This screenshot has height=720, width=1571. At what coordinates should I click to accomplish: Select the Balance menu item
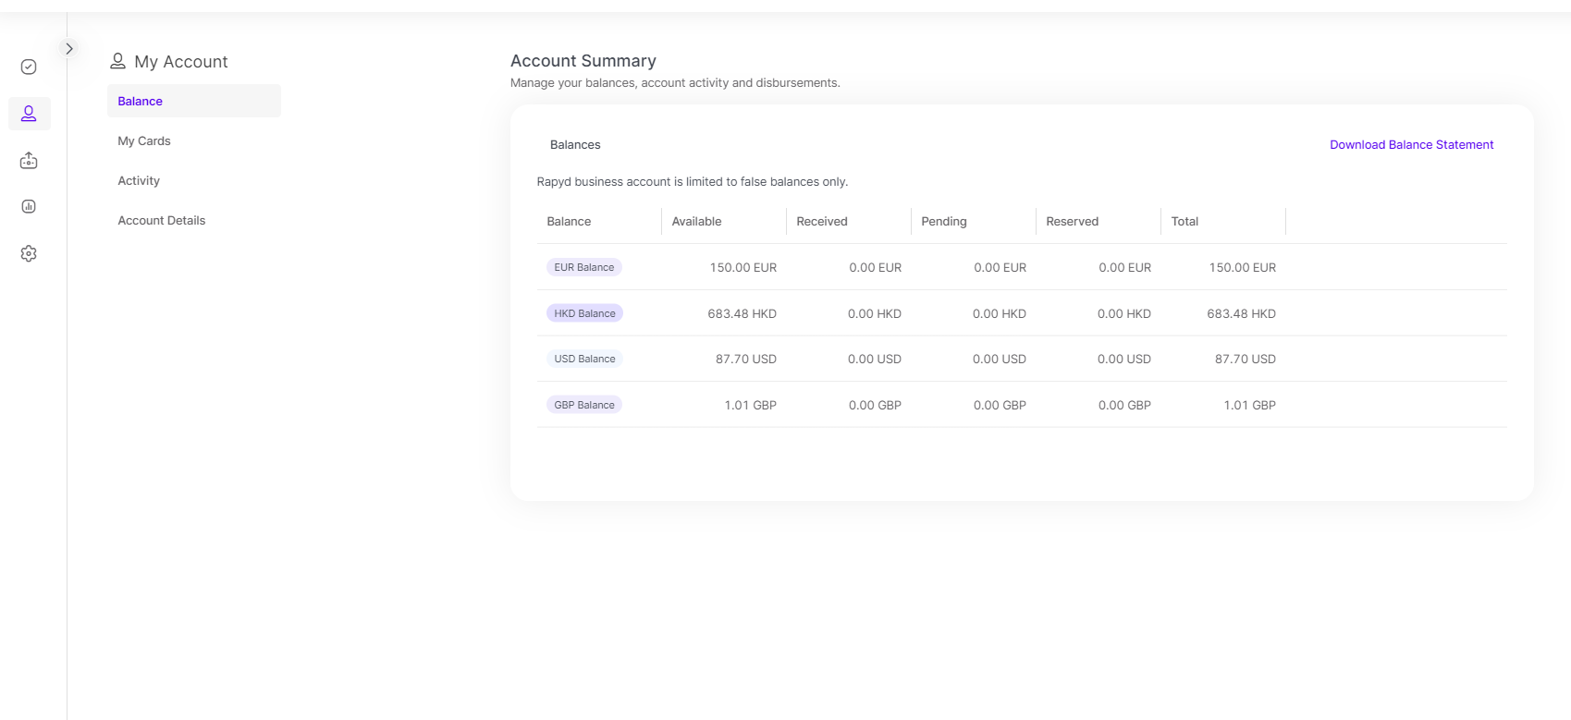coord(141,101)
